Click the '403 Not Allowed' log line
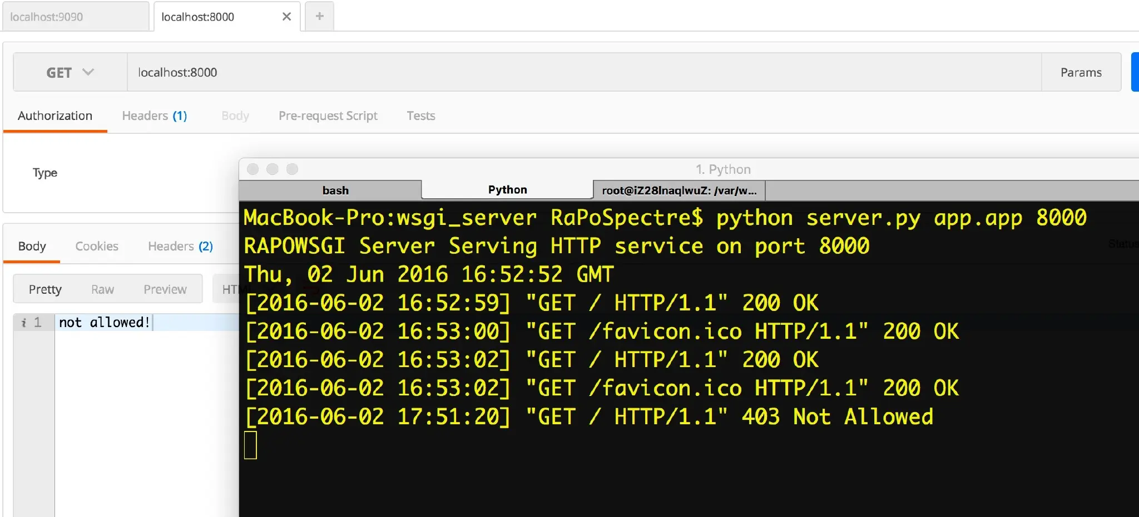1139x517 pixels. [590, 416]
